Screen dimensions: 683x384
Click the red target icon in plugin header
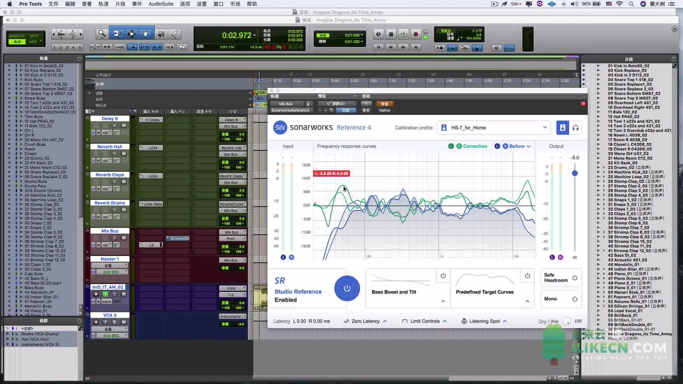[x=583, y=103]
